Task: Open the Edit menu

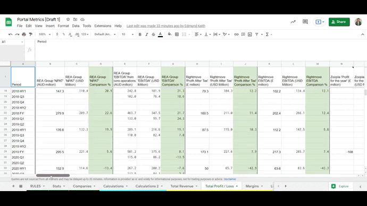Action: (x=29, y=26)
